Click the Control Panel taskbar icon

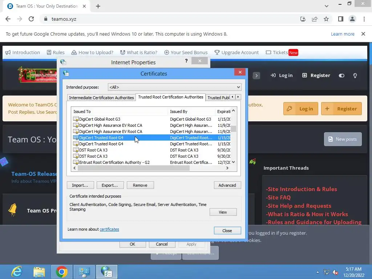(84, 272)
